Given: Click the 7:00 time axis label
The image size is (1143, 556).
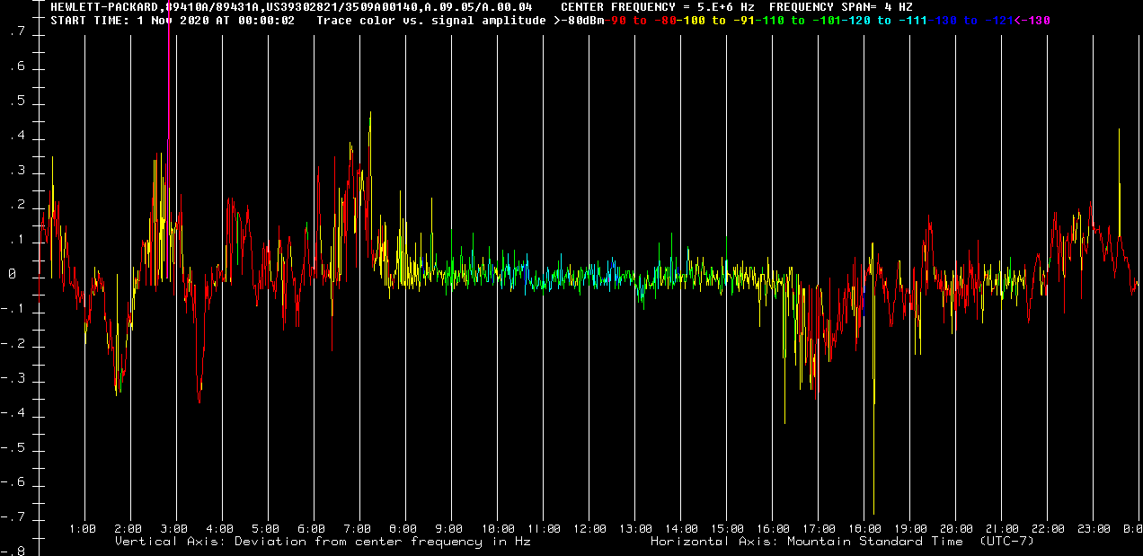Looking at the screenshot, I should 358,529.
